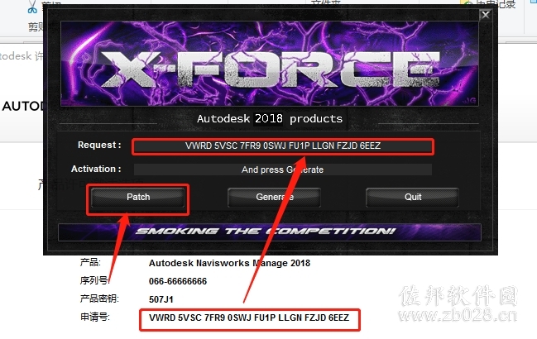Click the Quit button
Image resolution: width=537 pixels, height=339 pixels.
pyautogui.click(x=413, y=197)
